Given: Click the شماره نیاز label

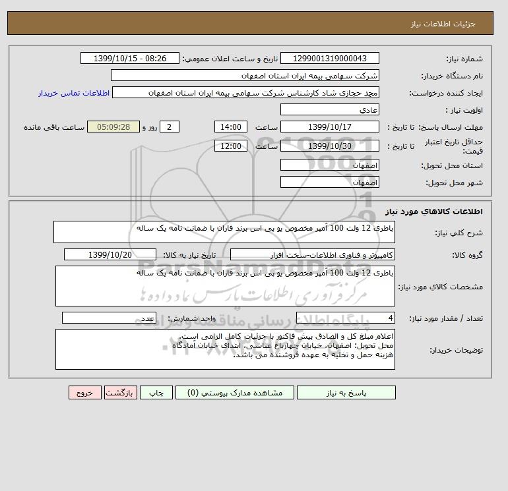Looking at the screenshot, I should (x=464, y=59).
